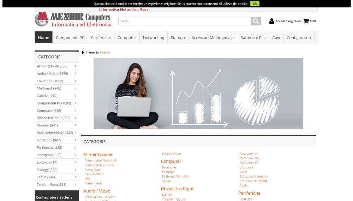Click the Menhir Computers logo
Viewport: 353px width, 201px height.
(73, 19)
